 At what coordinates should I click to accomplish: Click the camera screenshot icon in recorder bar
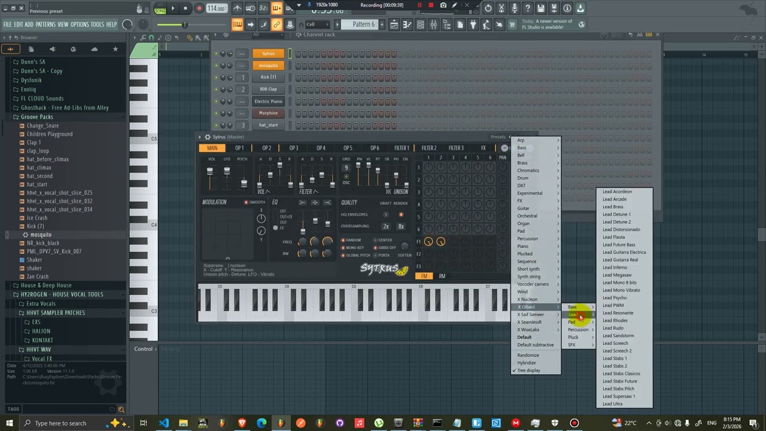pyautogui.click(x=443, y=5)
